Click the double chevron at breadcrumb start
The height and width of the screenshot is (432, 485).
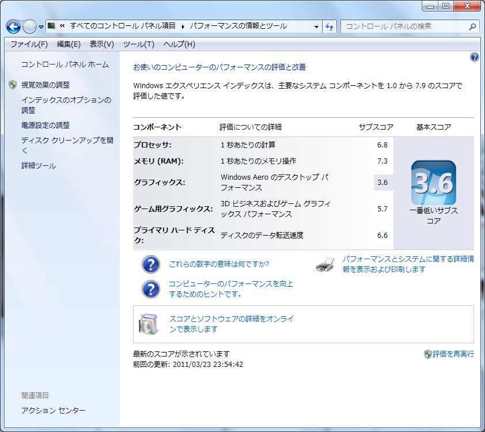[62, 26]
